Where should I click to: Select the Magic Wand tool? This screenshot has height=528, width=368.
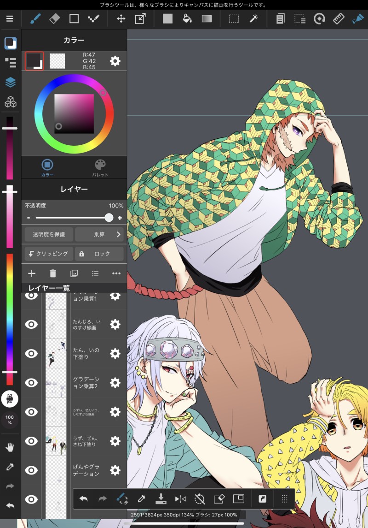click(253, 18)
